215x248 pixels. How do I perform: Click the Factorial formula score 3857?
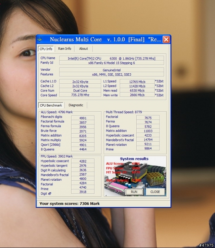83,122
